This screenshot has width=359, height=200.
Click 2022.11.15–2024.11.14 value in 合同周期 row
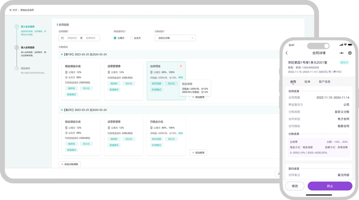333,98
